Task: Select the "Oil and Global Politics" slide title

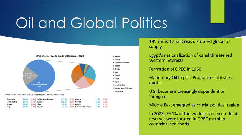Action: pos(91,23)
